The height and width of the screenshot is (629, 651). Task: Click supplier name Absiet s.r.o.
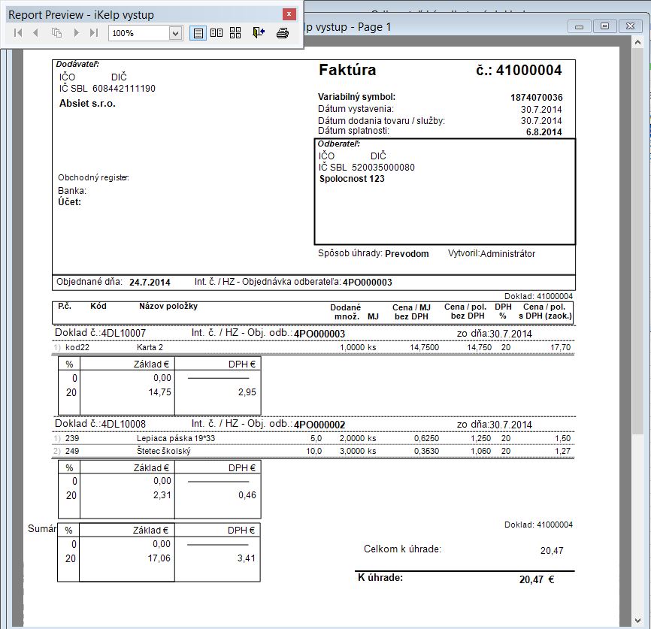pos(87,104)
